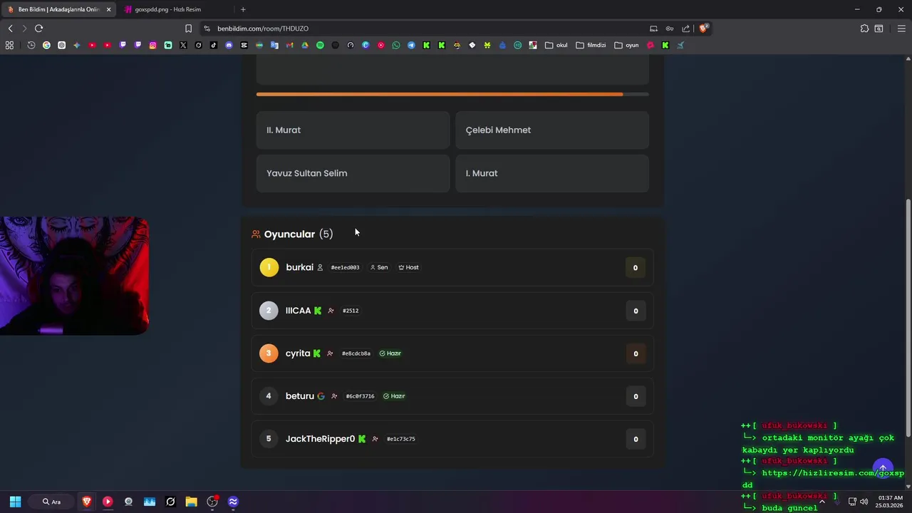Choose answer Yavuz Sultan Selim
This screenshot has height=513, width=912.
tap(353, 173)
